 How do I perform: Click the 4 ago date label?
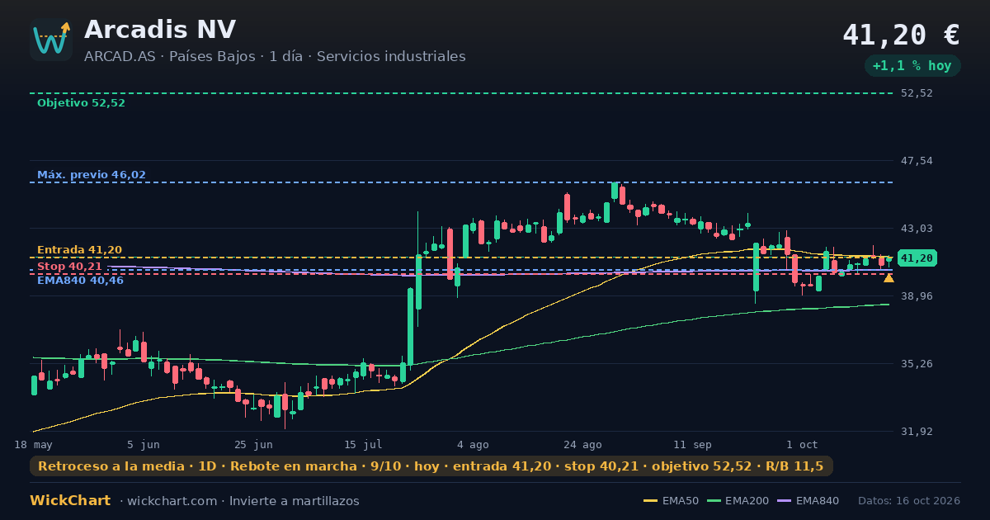(473, 445)
